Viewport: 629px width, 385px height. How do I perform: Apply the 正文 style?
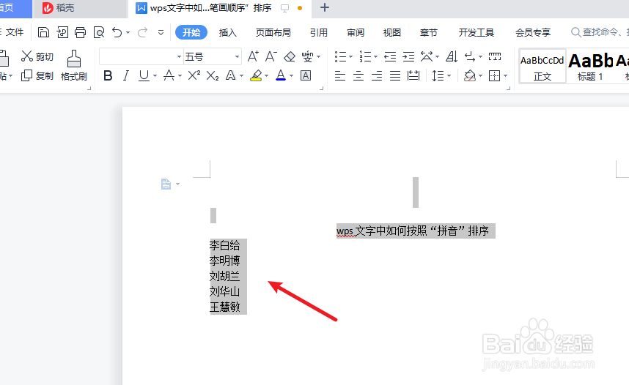coord(542,67)
